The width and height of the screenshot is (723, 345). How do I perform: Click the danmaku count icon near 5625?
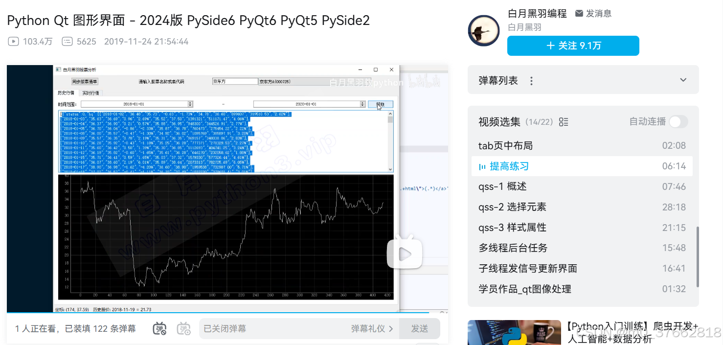[67, 42]
